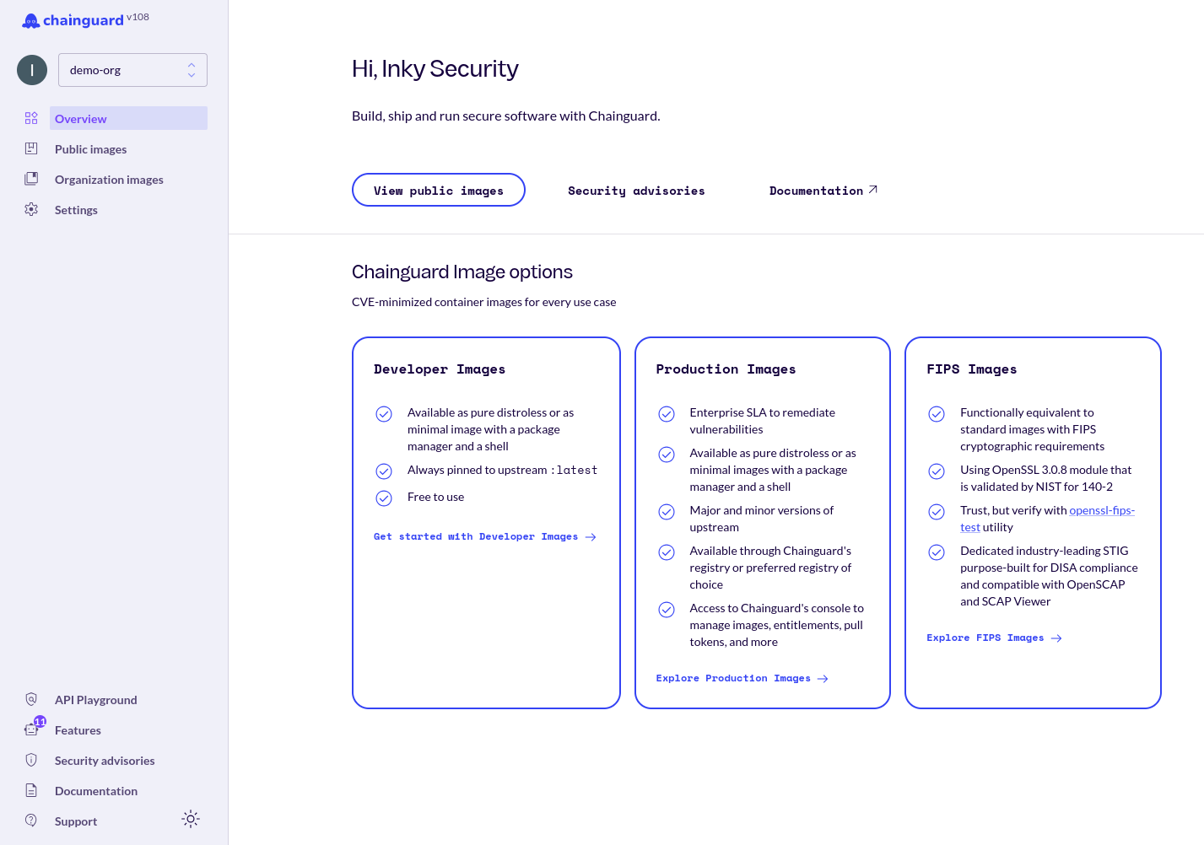Click the View public images button
The image size is (1204, 845).
pos(438,190)
